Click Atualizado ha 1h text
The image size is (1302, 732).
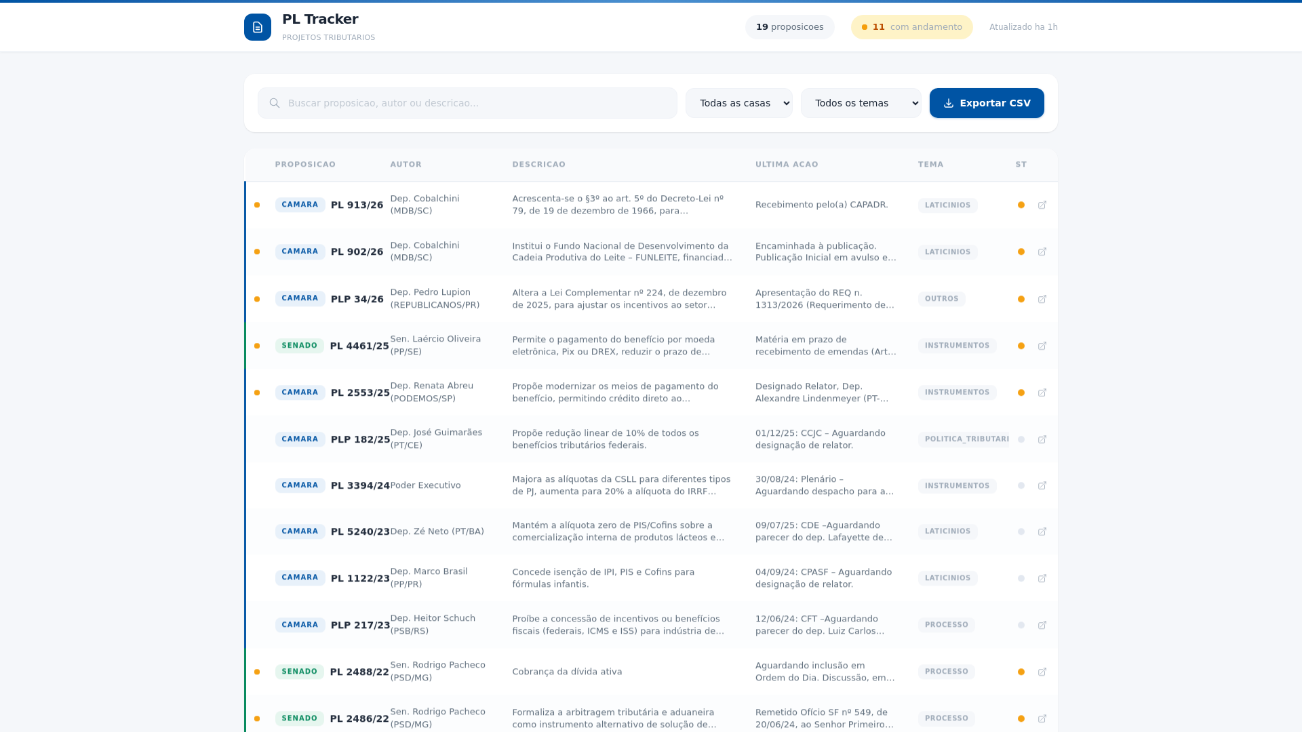(x=1023, y=27)
